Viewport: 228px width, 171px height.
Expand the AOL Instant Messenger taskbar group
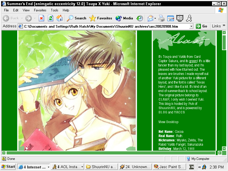tap(68, 167)
